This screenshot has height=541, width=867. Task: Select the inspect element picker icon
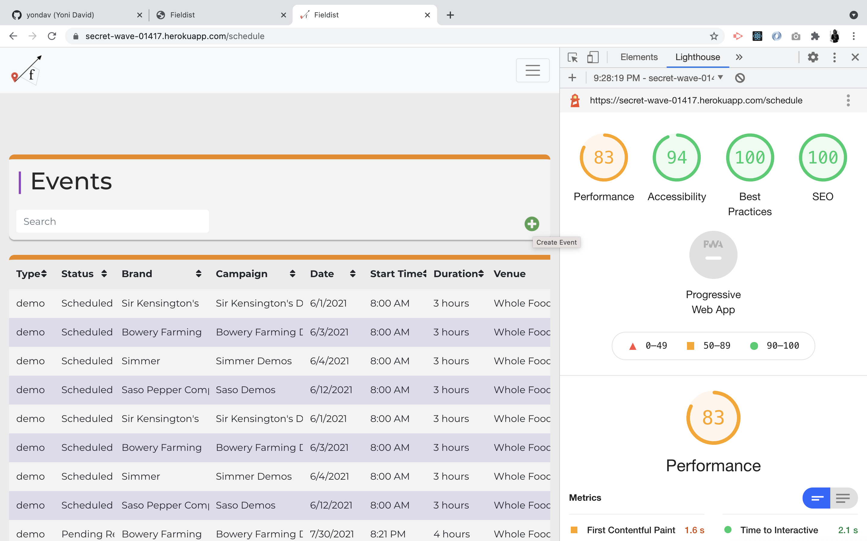pyautogui.click(x=573, y=57)
